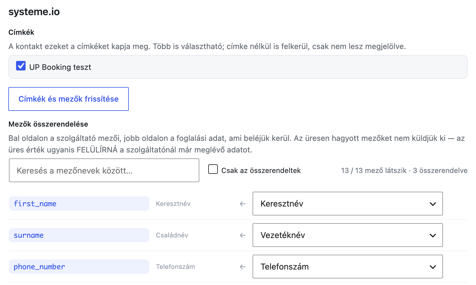This screenshot has height=285, width=476.
Task: Click the UP Booking teszt tag label
Action: [x=60, y=67]
